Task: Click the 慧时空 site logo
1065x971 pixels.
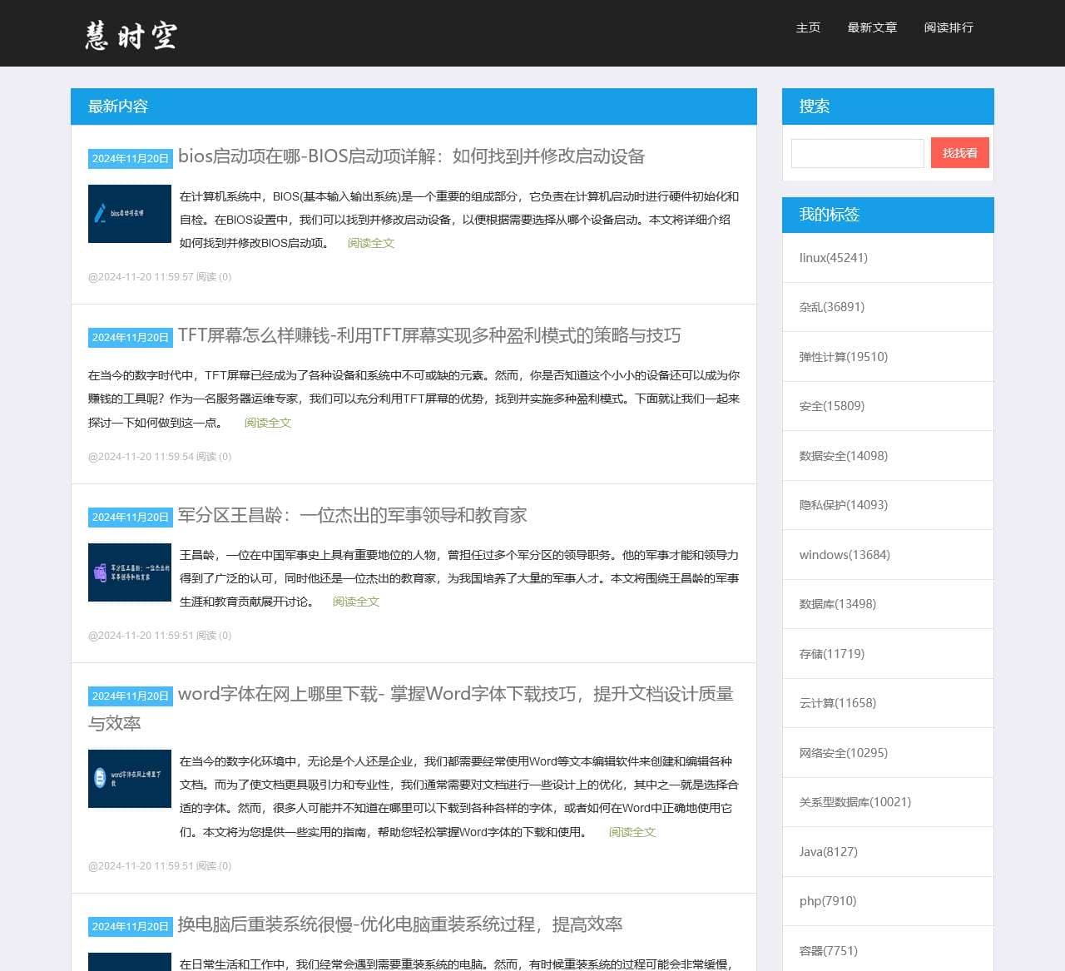Action: click(x=131, y=35)
